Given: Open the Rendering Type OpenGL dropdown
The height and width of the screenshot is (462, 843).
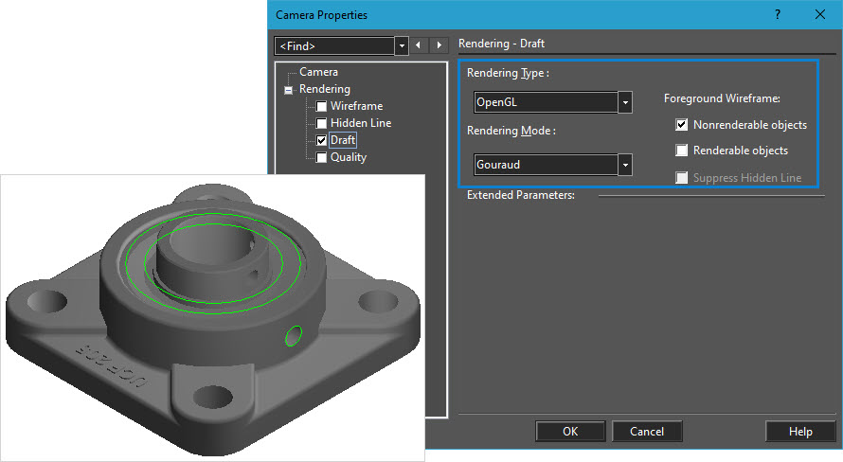Looking at the screenshot, I should point(625,102).
